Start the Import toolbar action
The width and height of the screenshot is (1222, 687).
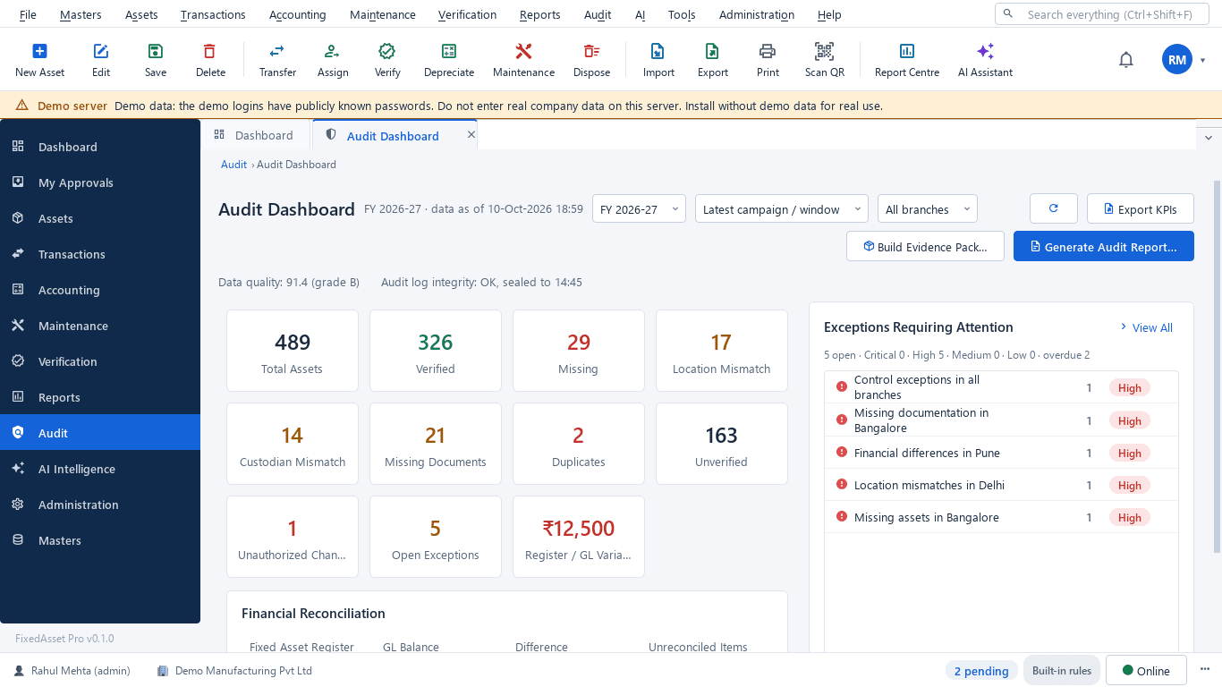658,61
